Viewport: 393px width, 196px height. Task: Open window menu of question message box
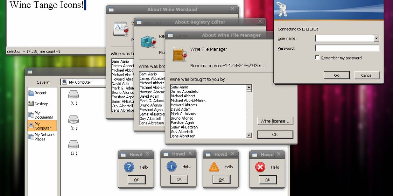tap(123, 155)
